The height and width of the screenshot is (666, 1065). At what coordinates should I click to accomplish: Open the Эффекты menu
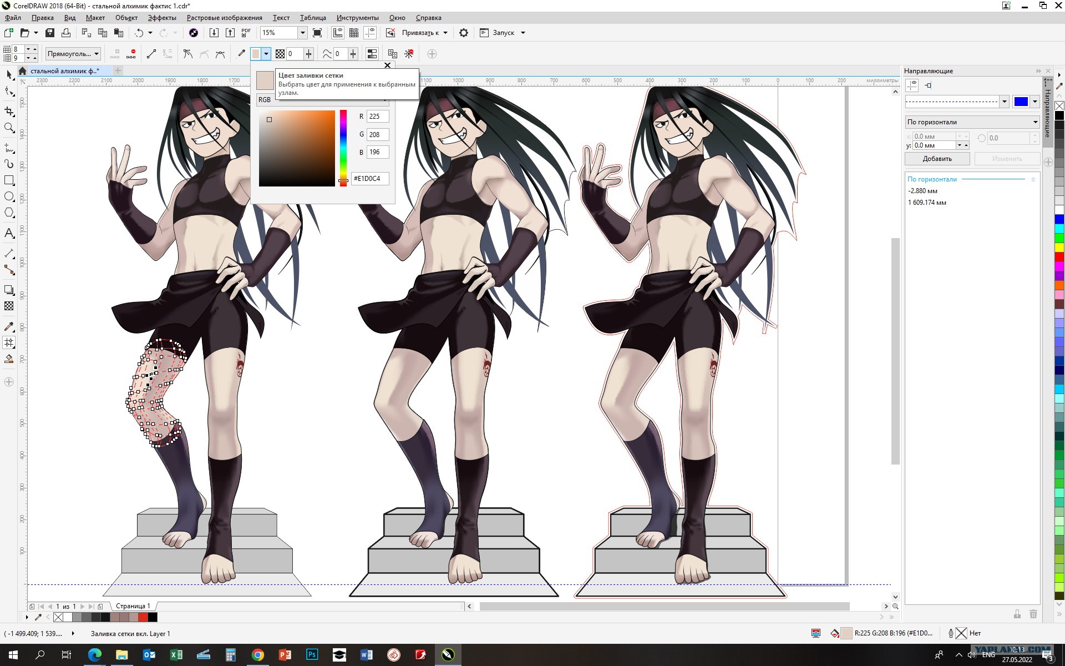[162, 18]
